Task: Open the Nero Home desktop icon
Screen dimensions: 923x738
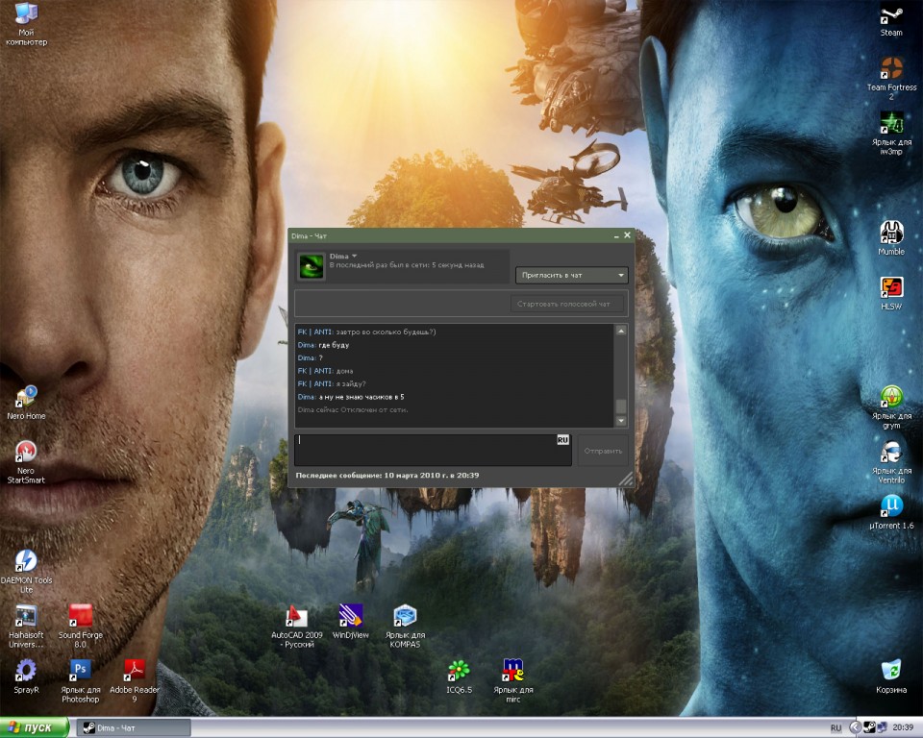Action: (x=26, y=403)
